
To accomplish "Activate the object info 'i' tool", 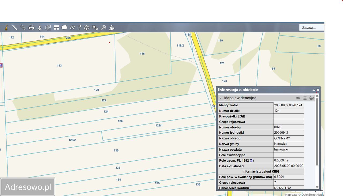I will 6,28.
